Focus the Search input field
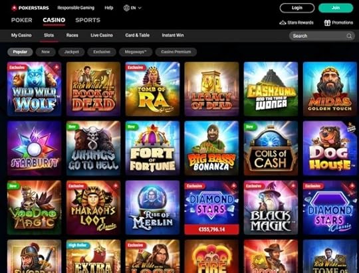The height and width of the screenshot is (273, 359). point(322,36)
